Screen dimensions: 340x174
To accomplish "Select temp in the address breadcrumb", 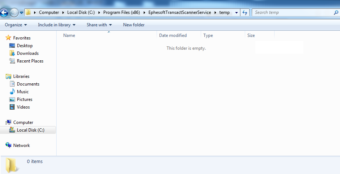I will (225, 12).
